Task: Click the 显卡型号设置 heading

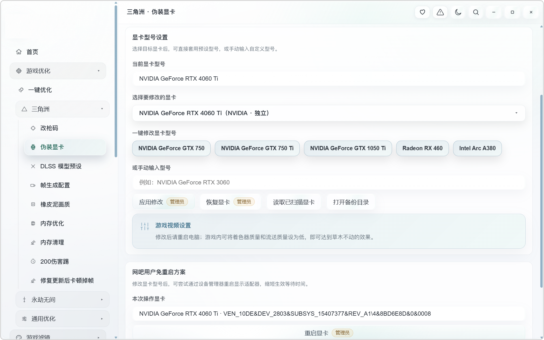Action: (x=150, y=37)
